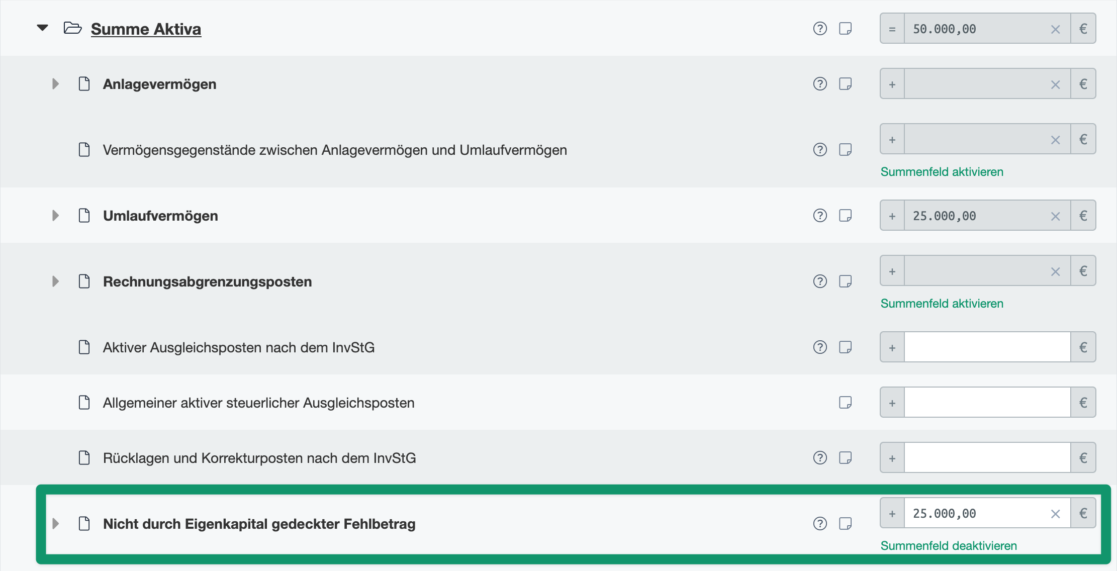Activate sum field for Vermögensgegenstände row
Screen dimensions: 1117x571
tap(942, 172)
